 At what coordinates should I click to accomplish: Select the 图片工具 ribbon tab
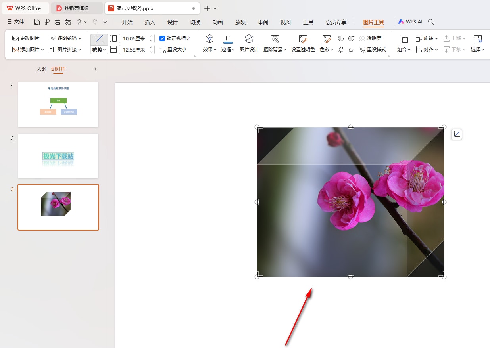[x=374, y=22]
